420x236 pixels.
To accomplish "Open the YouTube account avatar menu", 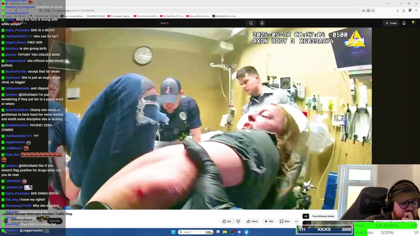I will tap(413, 23).
